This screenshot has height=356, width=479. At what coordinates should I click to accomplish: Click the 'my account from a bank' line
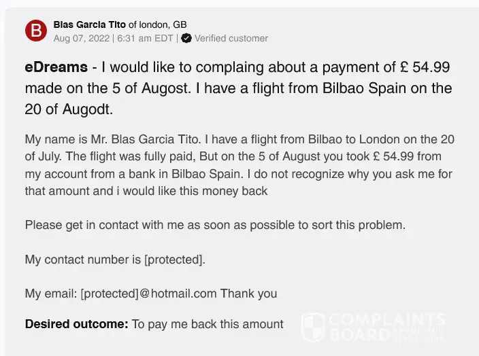coord(238,175)
